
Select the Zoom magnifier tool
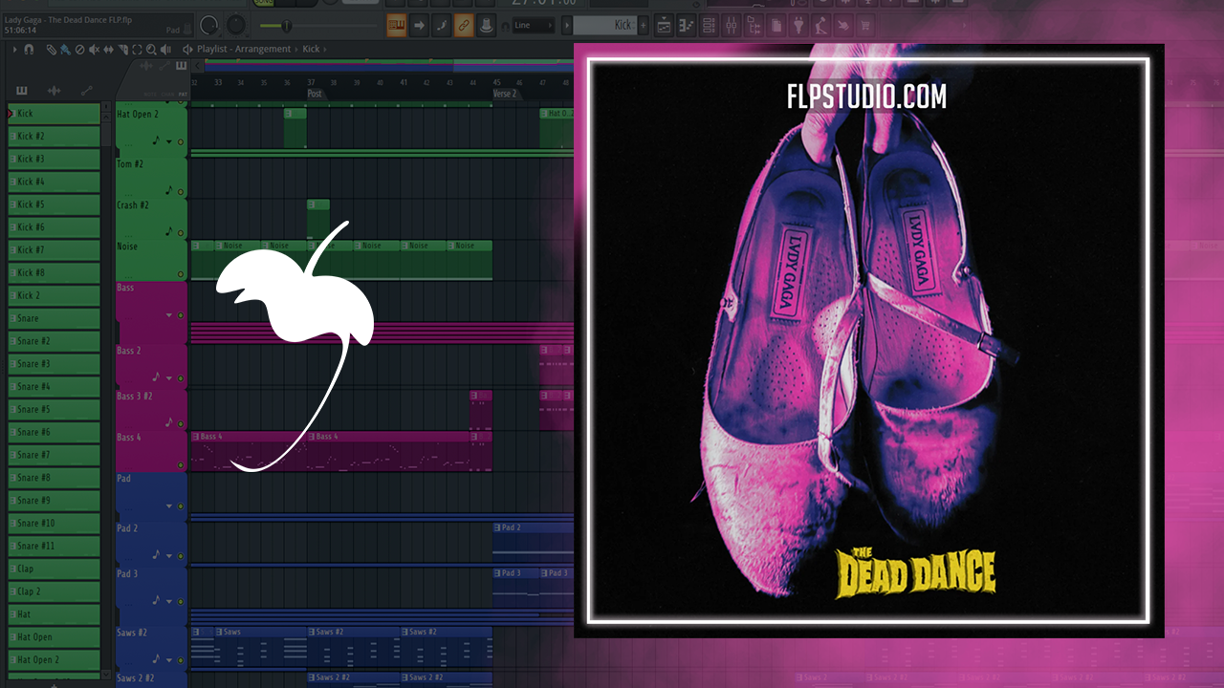point(152,49)
